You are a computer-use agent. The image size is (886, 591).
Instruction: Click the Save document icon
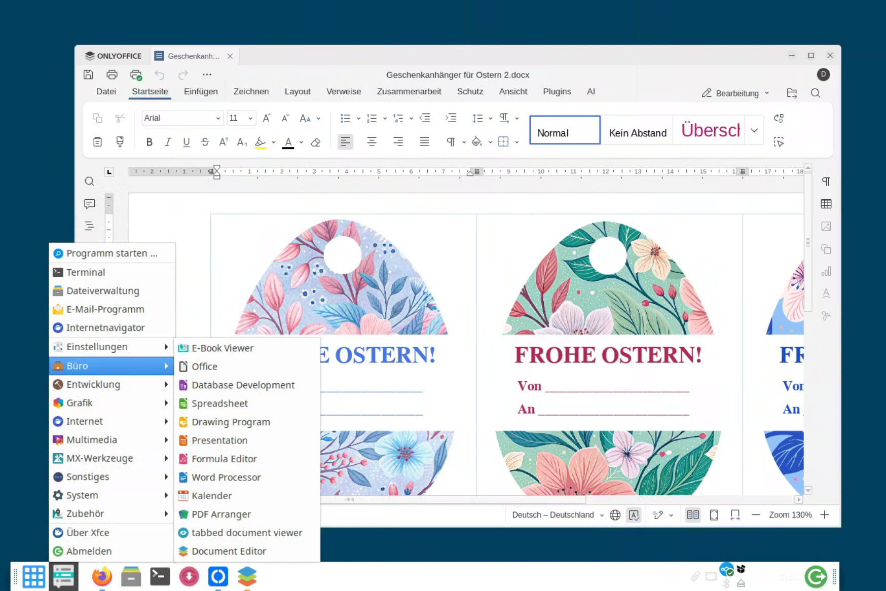(x=88, y=75)
